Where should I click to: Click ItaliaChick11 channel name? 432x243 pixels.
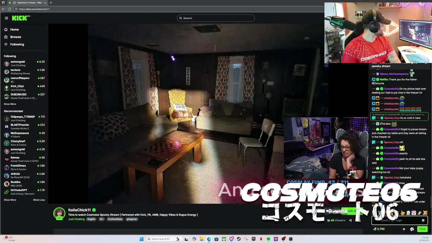(x=79, y=210)
